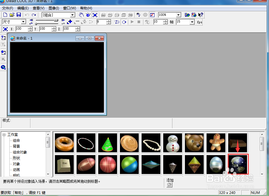The height and width of the screenshot is (196, 269).
Task: Select the snowman thumbnail
Action: [x=173, y=143]
